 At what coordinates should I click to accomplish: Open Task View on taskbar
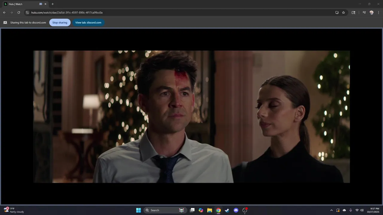192,210
